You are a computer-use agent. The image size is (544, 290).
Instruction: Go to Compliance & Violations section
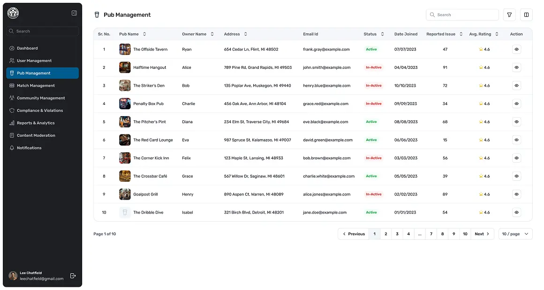click(x=40, y=111)
